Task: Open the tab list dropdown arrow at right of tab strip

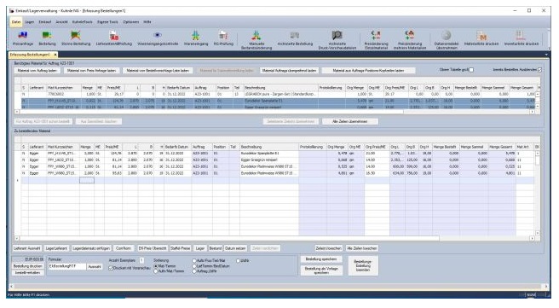Action: (546, 55)
